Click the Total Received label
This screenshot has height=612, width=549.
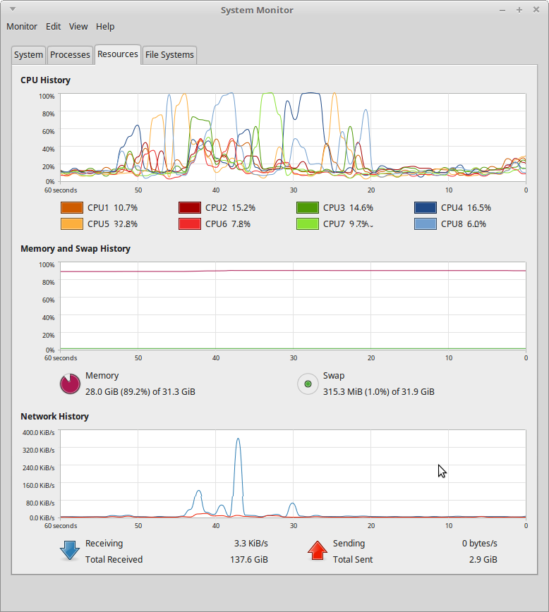click(x=114, y=559)
